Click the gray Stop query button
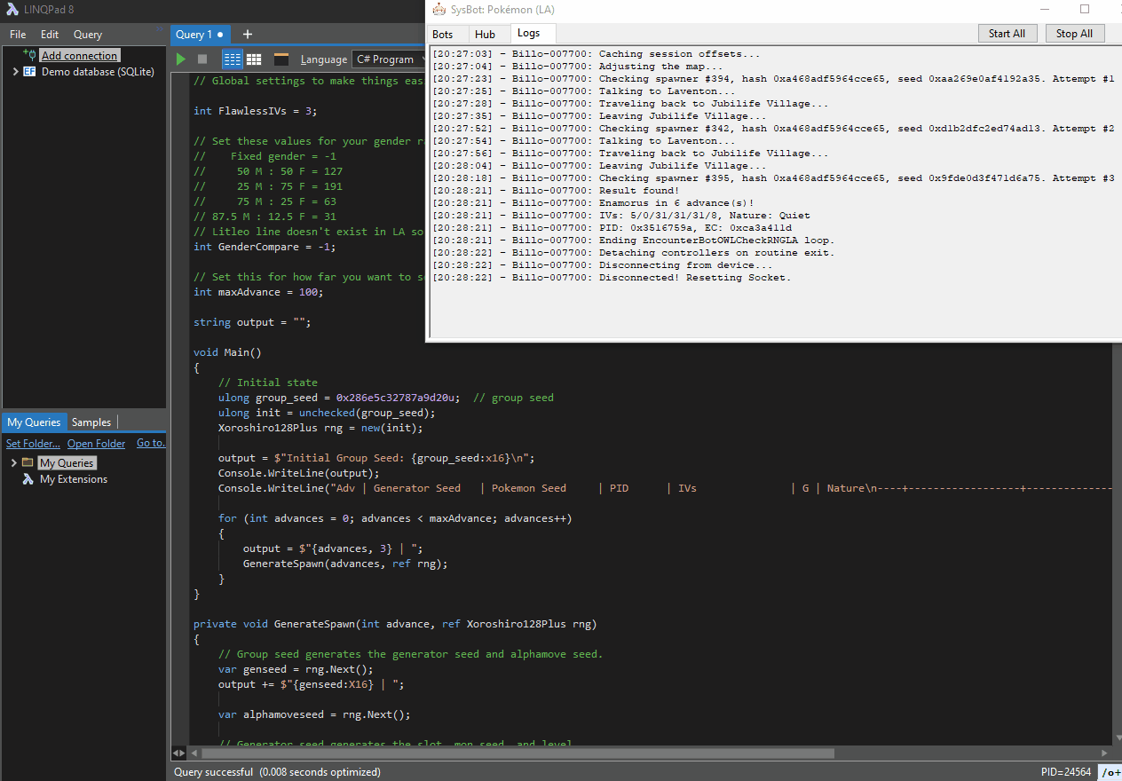This screenshot has height=781, width=1122. (x=202, y=59)
